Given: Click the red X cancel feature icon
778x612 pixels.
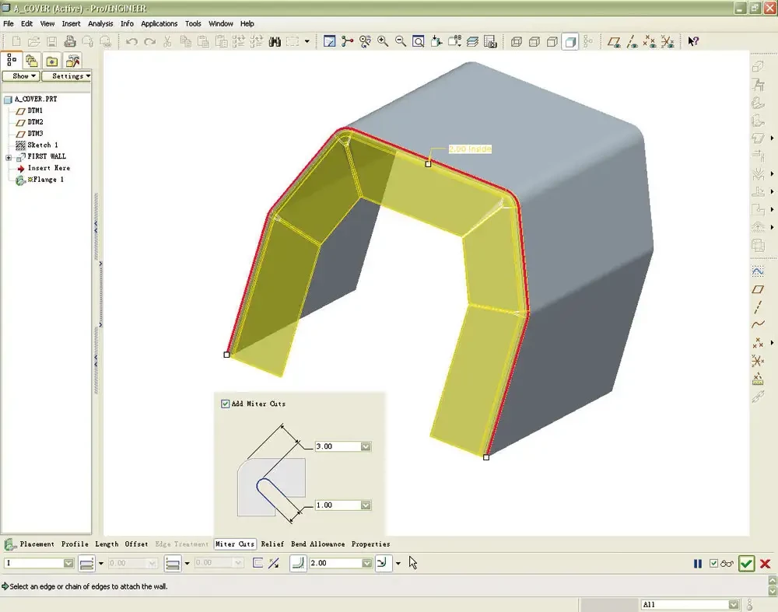Looking at the screenshot, I should tap(766, 564).
